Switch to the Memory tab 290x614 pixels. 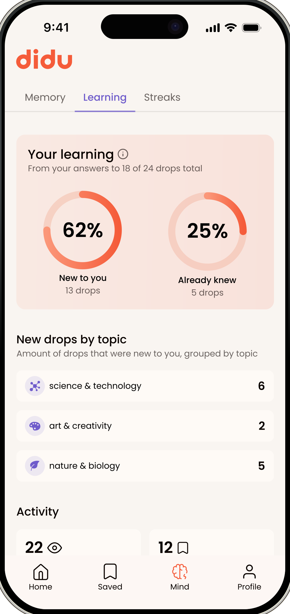(x=45, y=97)
